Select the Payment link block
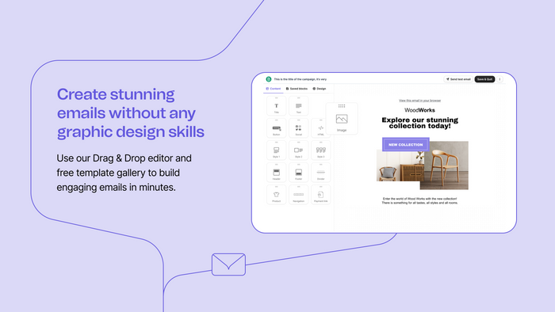The height and width of the screenshot is (312, 555). [320, 195]
